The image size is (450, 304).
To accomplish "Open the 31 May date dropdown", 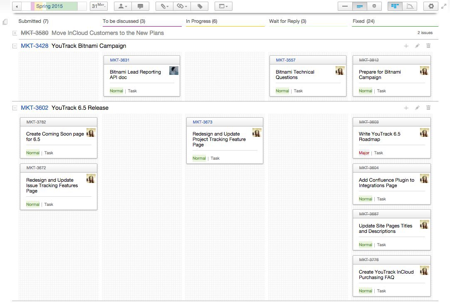I will 99,6.
